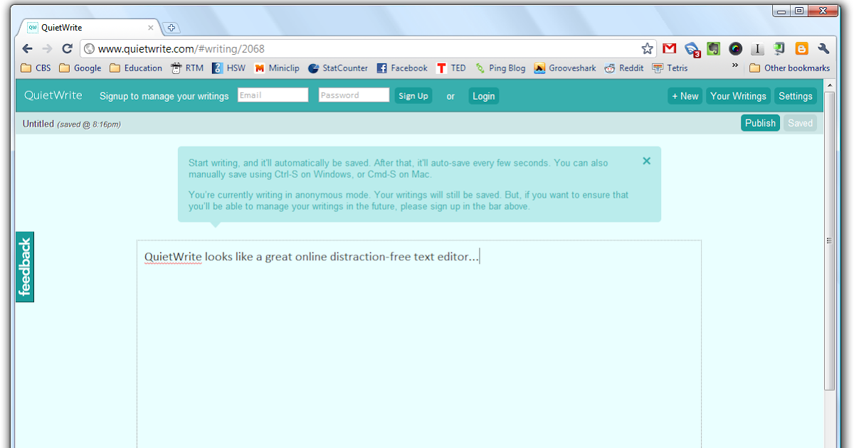Open the Tetris bookmark
Viewport: 854px width, 448px height.
point(670,68)
